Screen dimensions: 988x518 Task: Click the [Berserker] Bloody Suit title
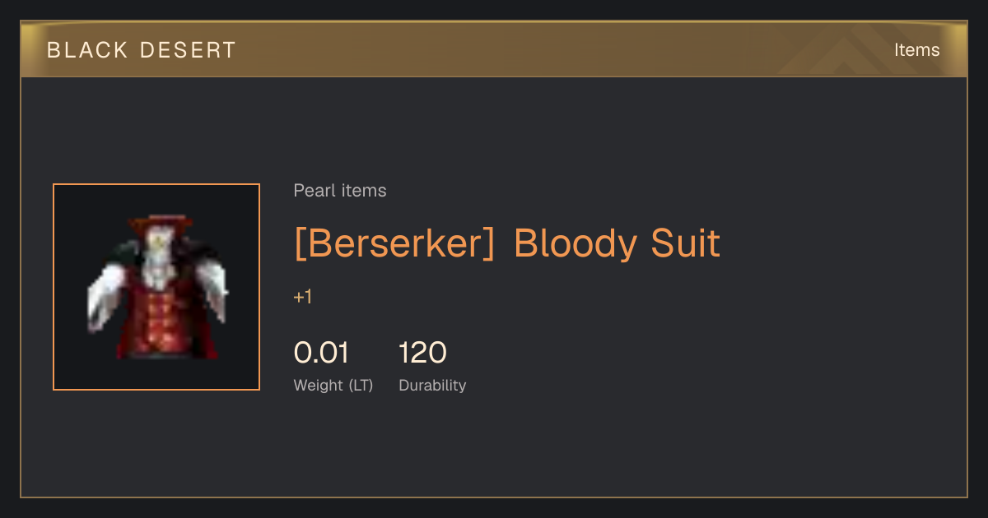click(x=507, y=243)
